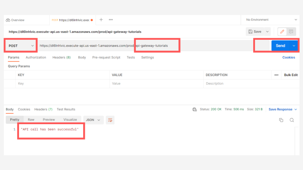
Task: Click the Time 506 ms value
Action: 239,109
